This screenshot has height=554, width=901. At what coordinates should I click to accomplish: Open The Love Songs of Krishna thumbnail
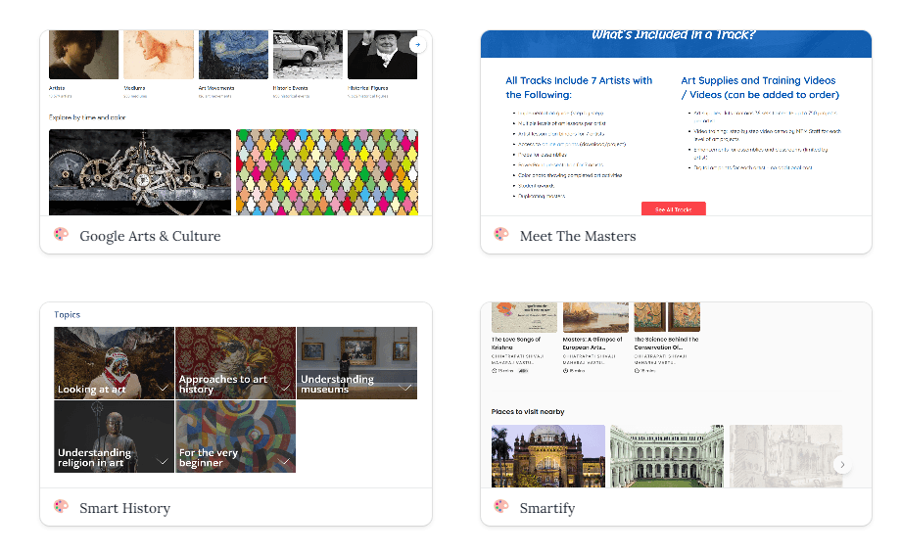(x=524, y=317)
